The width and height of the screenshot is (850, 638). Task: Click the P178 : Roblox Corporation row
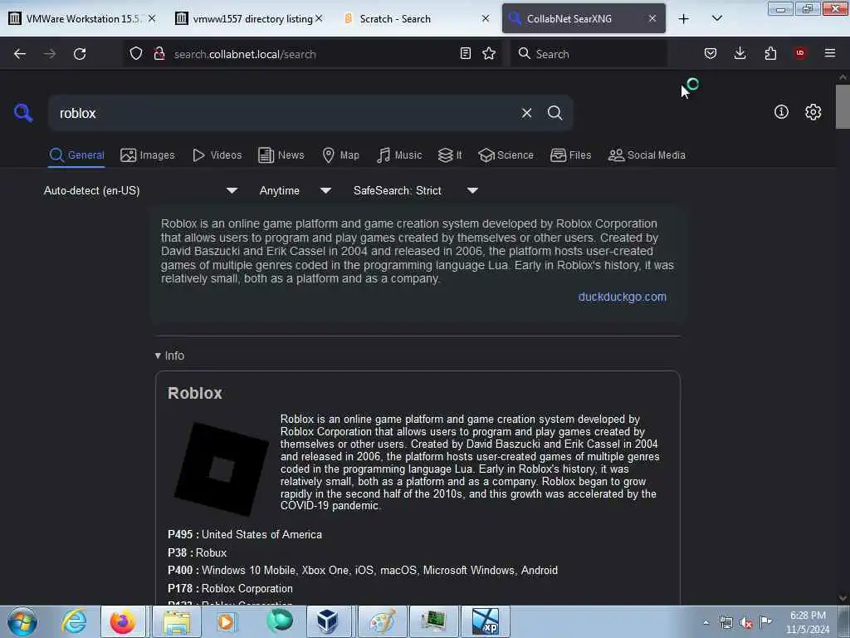pos(230,589)
